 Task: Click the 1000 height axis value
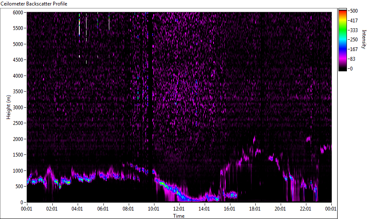pos(18,171)
